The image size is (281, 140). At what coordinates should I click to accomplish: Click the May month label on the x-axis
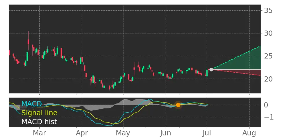(x=123, y=133)
